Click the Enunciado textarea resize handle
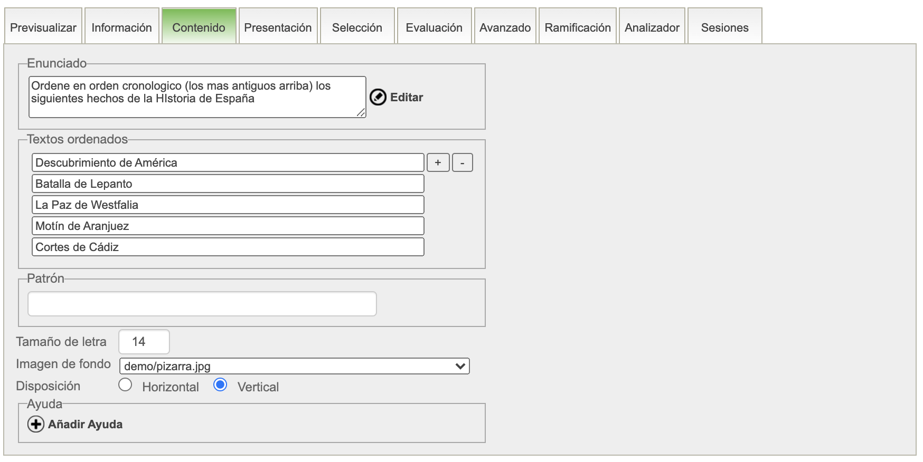The image size is (923, 462). pos(361,112)
